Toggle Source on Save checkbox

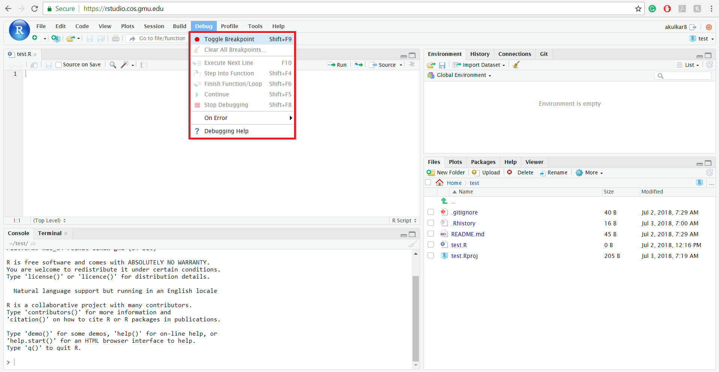click(x=59, y=65)
